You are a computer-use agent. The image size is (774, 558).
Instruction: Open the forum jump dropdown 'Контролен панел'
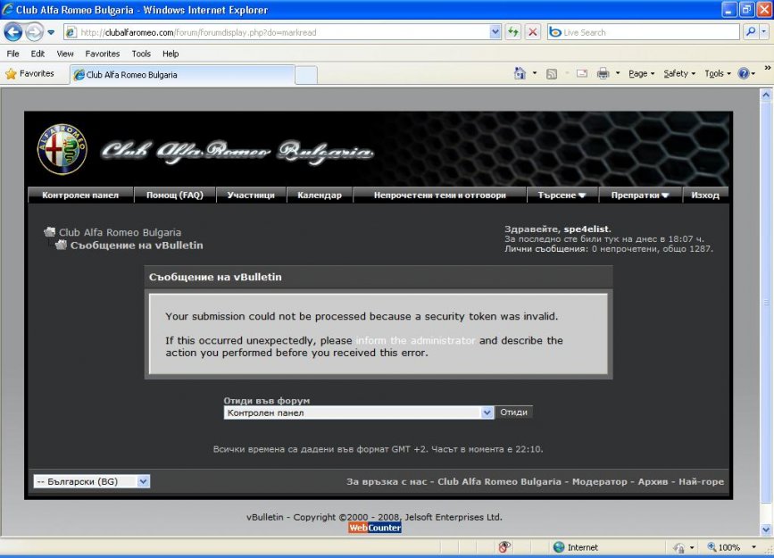click(358, 412)
